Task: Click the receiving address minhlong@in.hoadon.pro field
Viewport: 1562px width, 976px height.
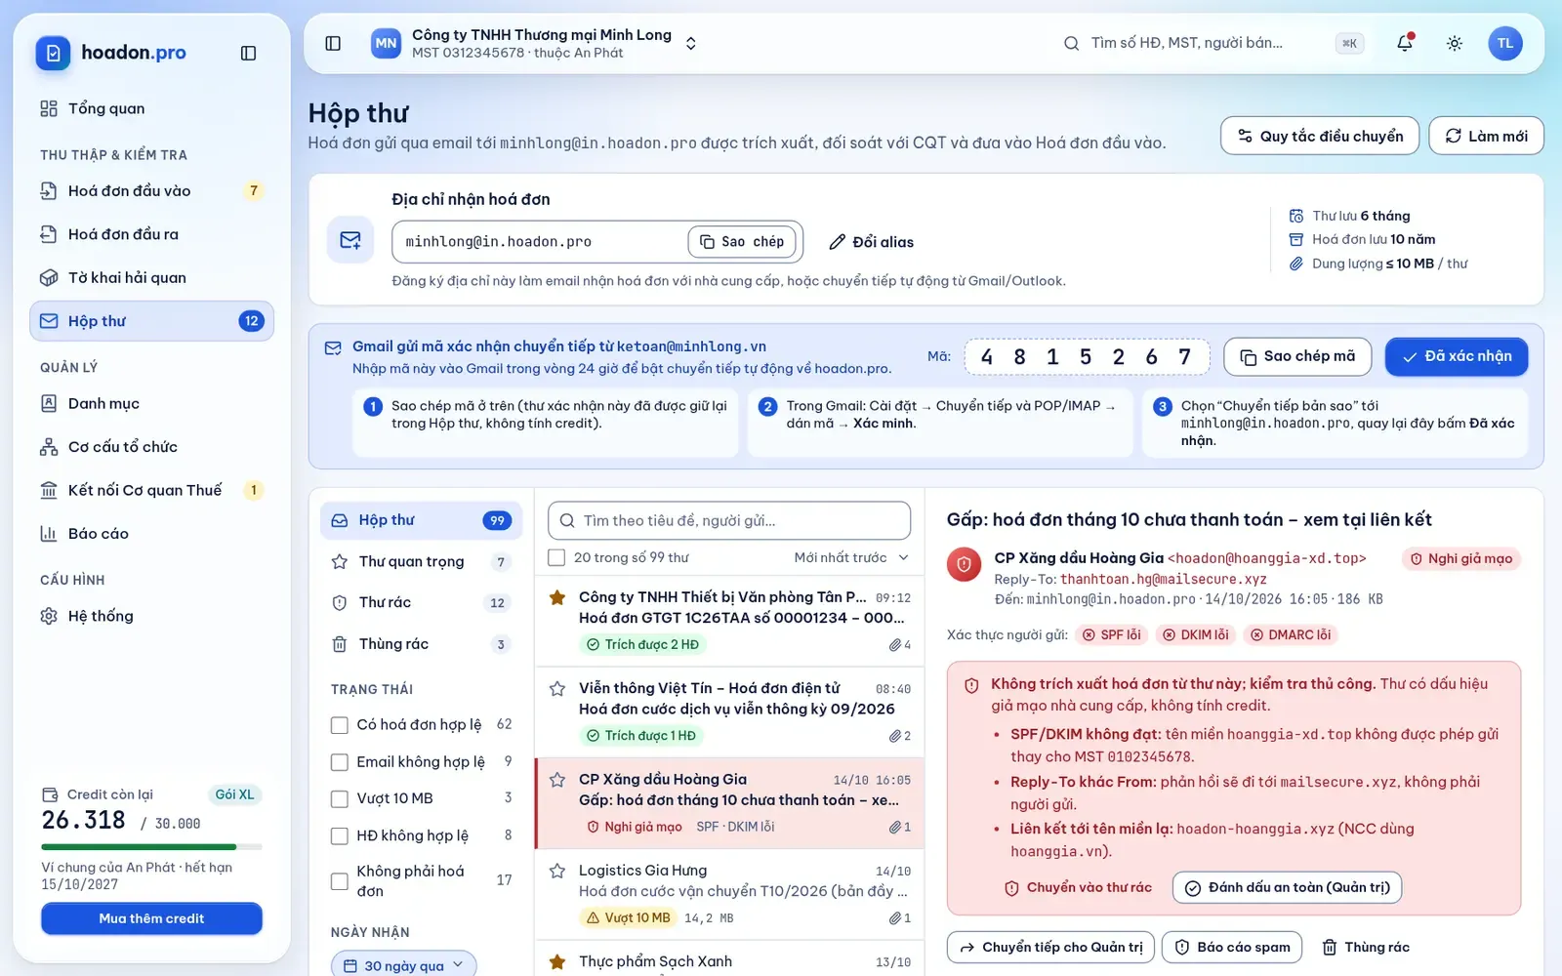Action: [597, 241]
